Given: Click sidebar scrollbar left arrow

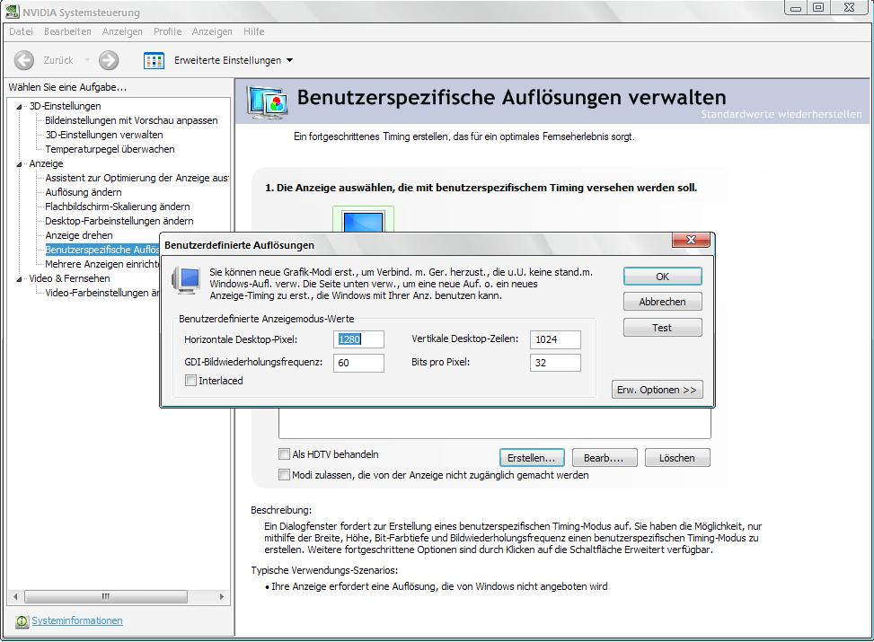Looking at the screenshot, I should pyautogui.click(x=15, y=596).
